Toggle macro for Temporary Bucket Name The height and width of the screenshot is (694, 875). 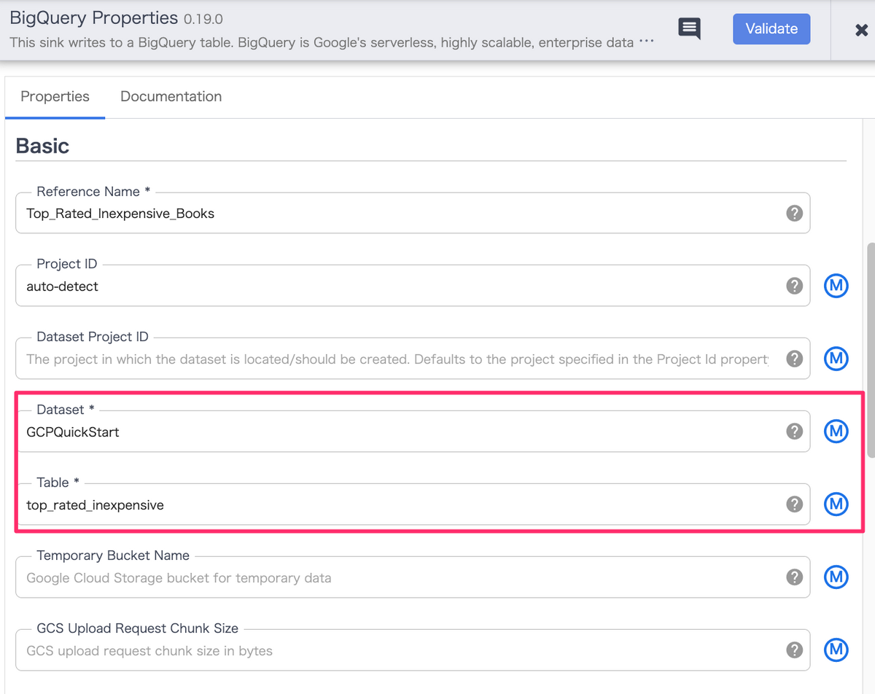click(836, 577)
